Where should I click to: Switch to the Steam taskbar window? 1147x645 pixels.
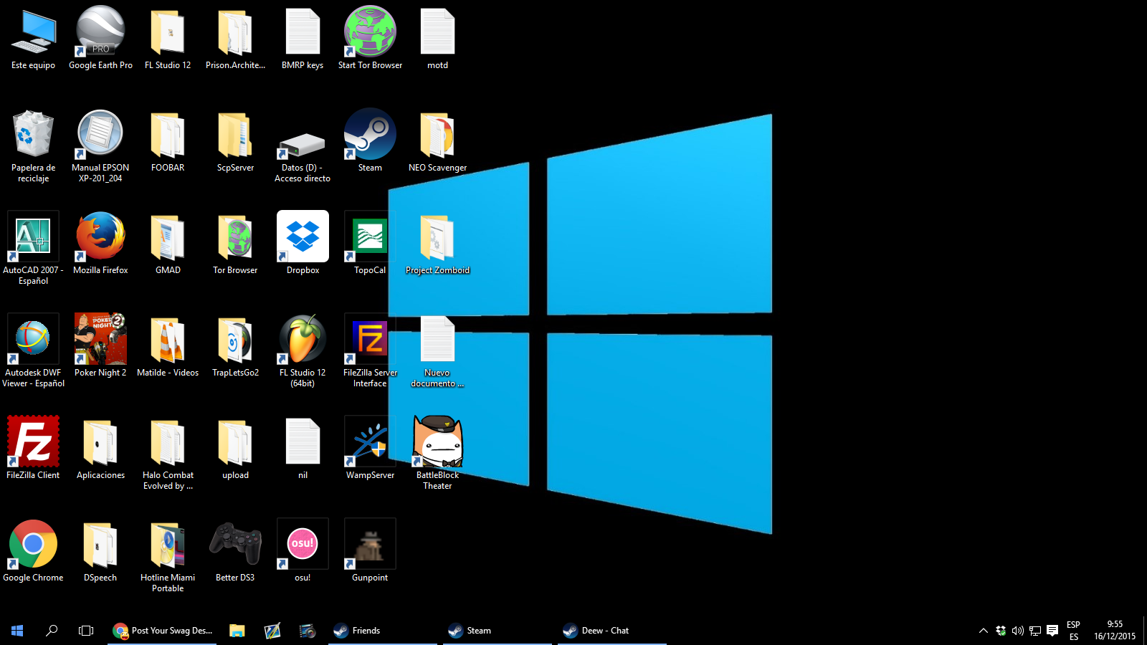498,631
